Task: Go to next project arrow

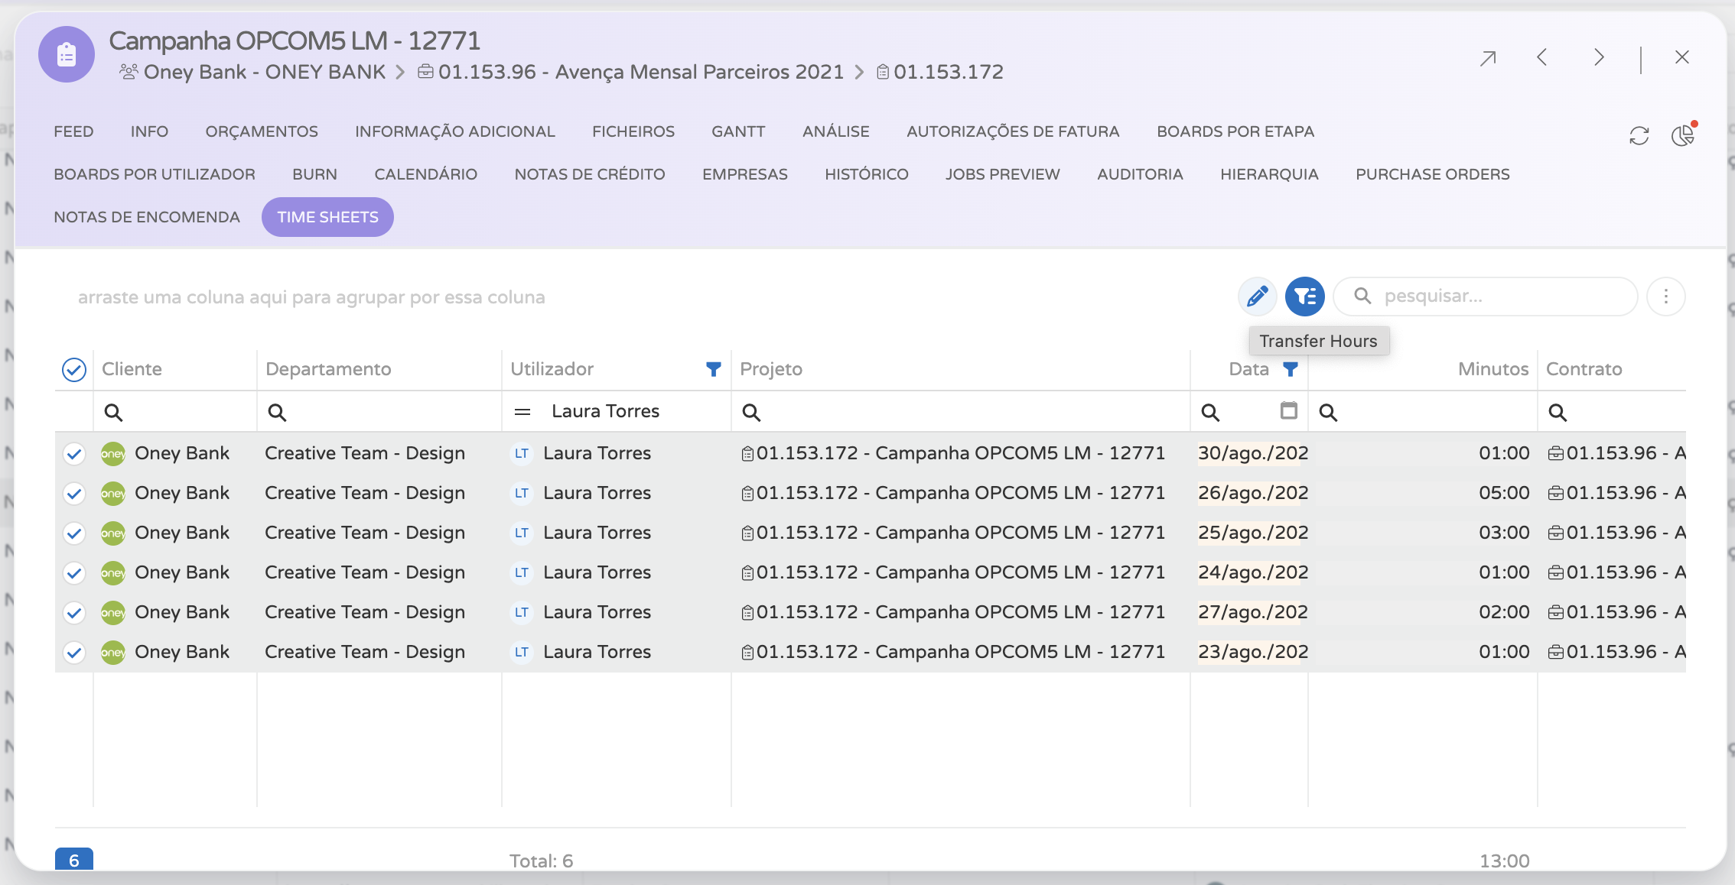Action: (x=1599, y=57)
